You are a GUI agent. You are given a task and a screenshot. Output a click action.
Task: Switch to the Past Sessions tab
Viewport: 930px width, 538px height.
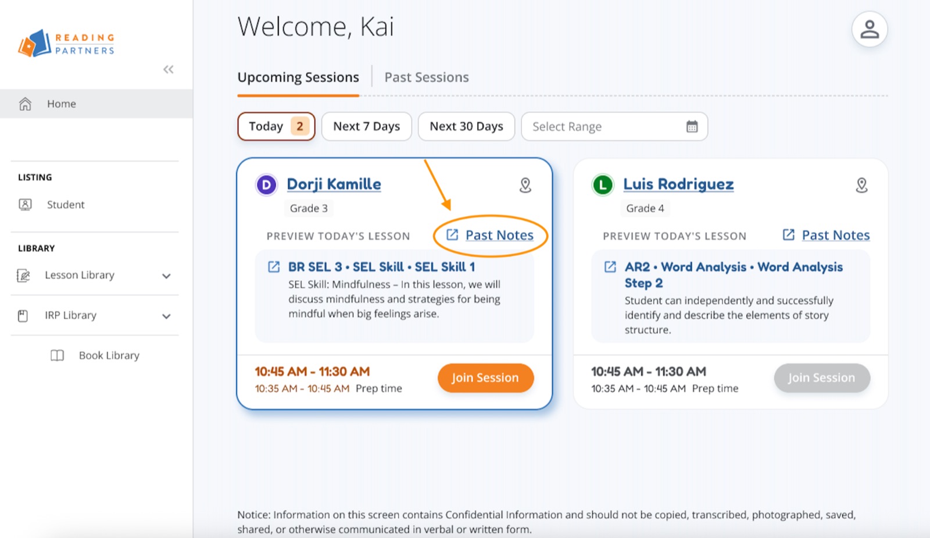(x=427, y=77)
